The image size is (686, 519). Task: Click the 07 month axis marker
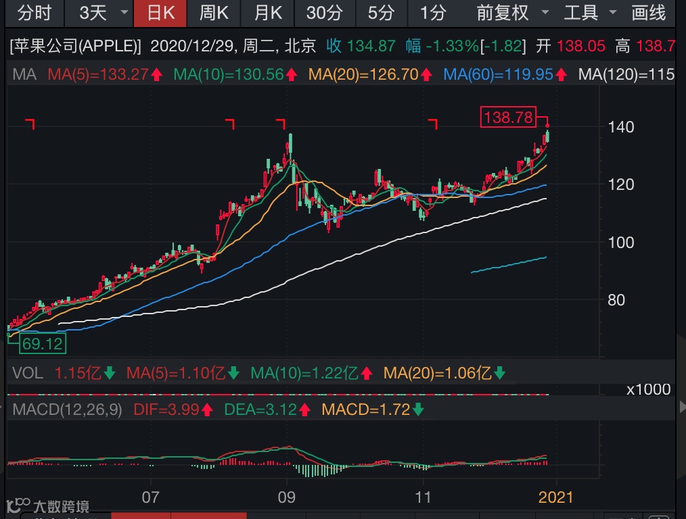pyautogui.click(x=150, y=497)
